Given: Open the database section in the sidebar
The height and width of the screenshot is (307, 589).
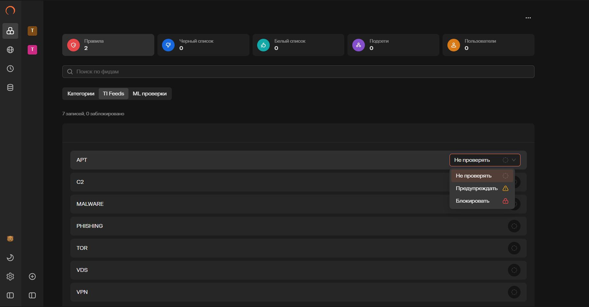Looking at the screenshot, I should click(x=10, y=87).
